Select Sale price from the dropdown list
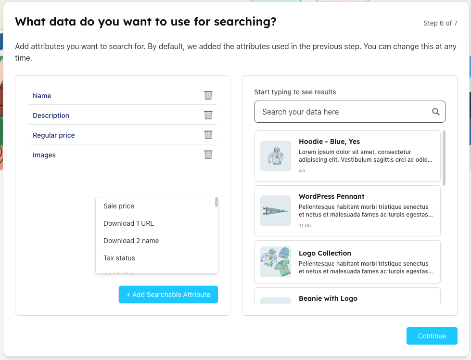This screenshot has height=360, width=471. point(119,206)
